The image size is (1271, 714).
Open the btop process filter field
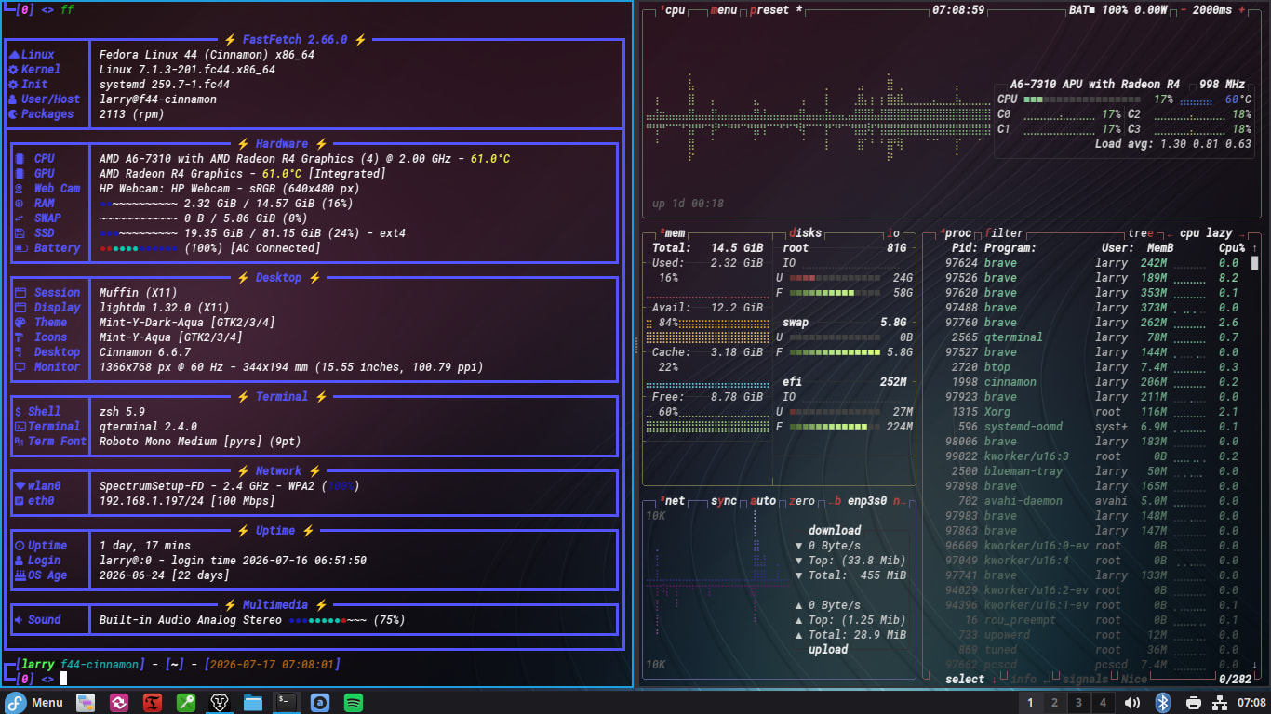[1003, 233]
